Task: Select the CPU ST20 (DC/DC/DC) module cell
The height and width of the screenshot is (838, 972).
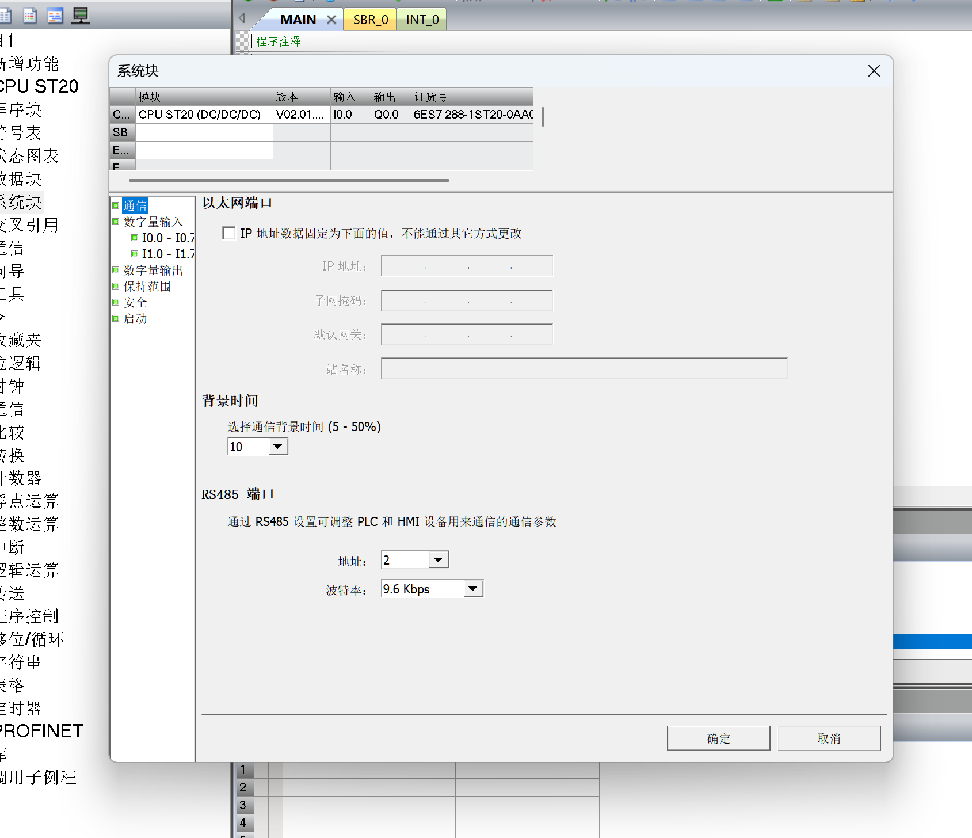Action: (204, 115)
